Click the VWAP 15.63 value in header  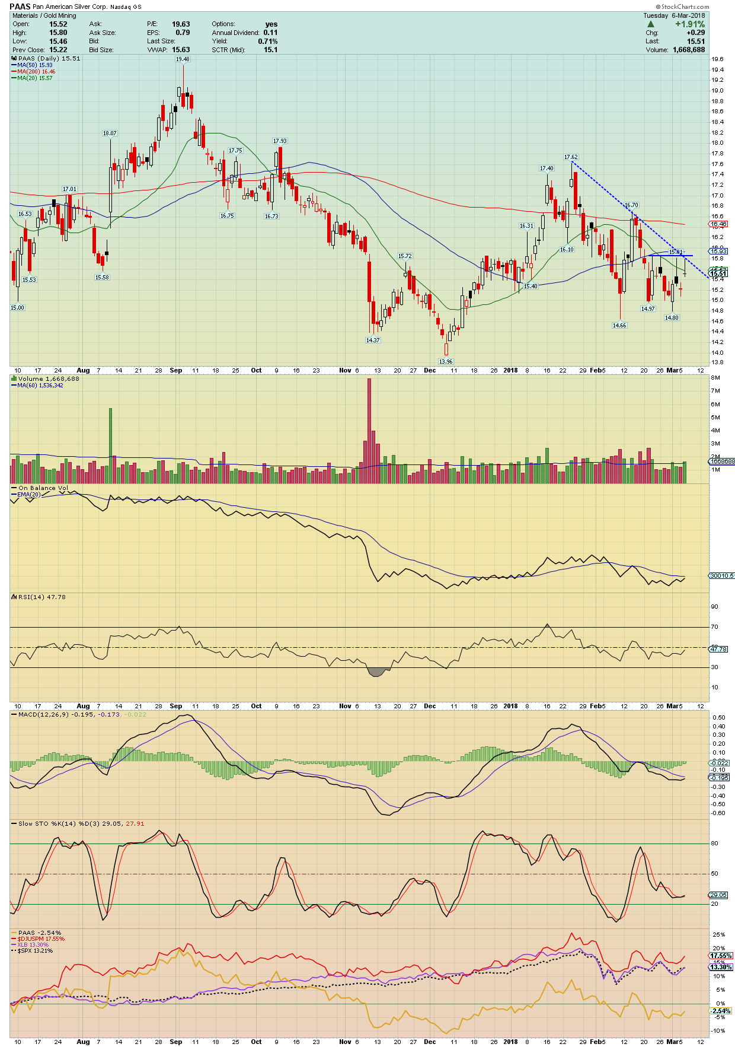click(181, 50)
